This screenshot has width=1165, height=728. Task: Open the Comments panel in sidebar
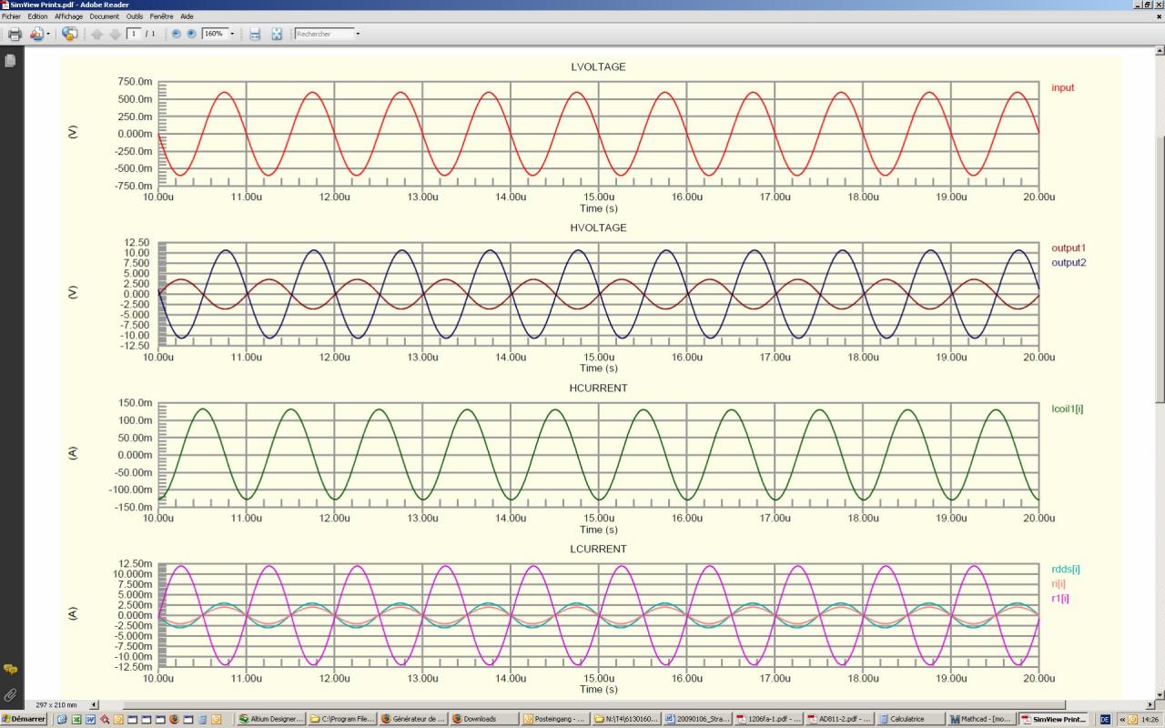point(11,669)
